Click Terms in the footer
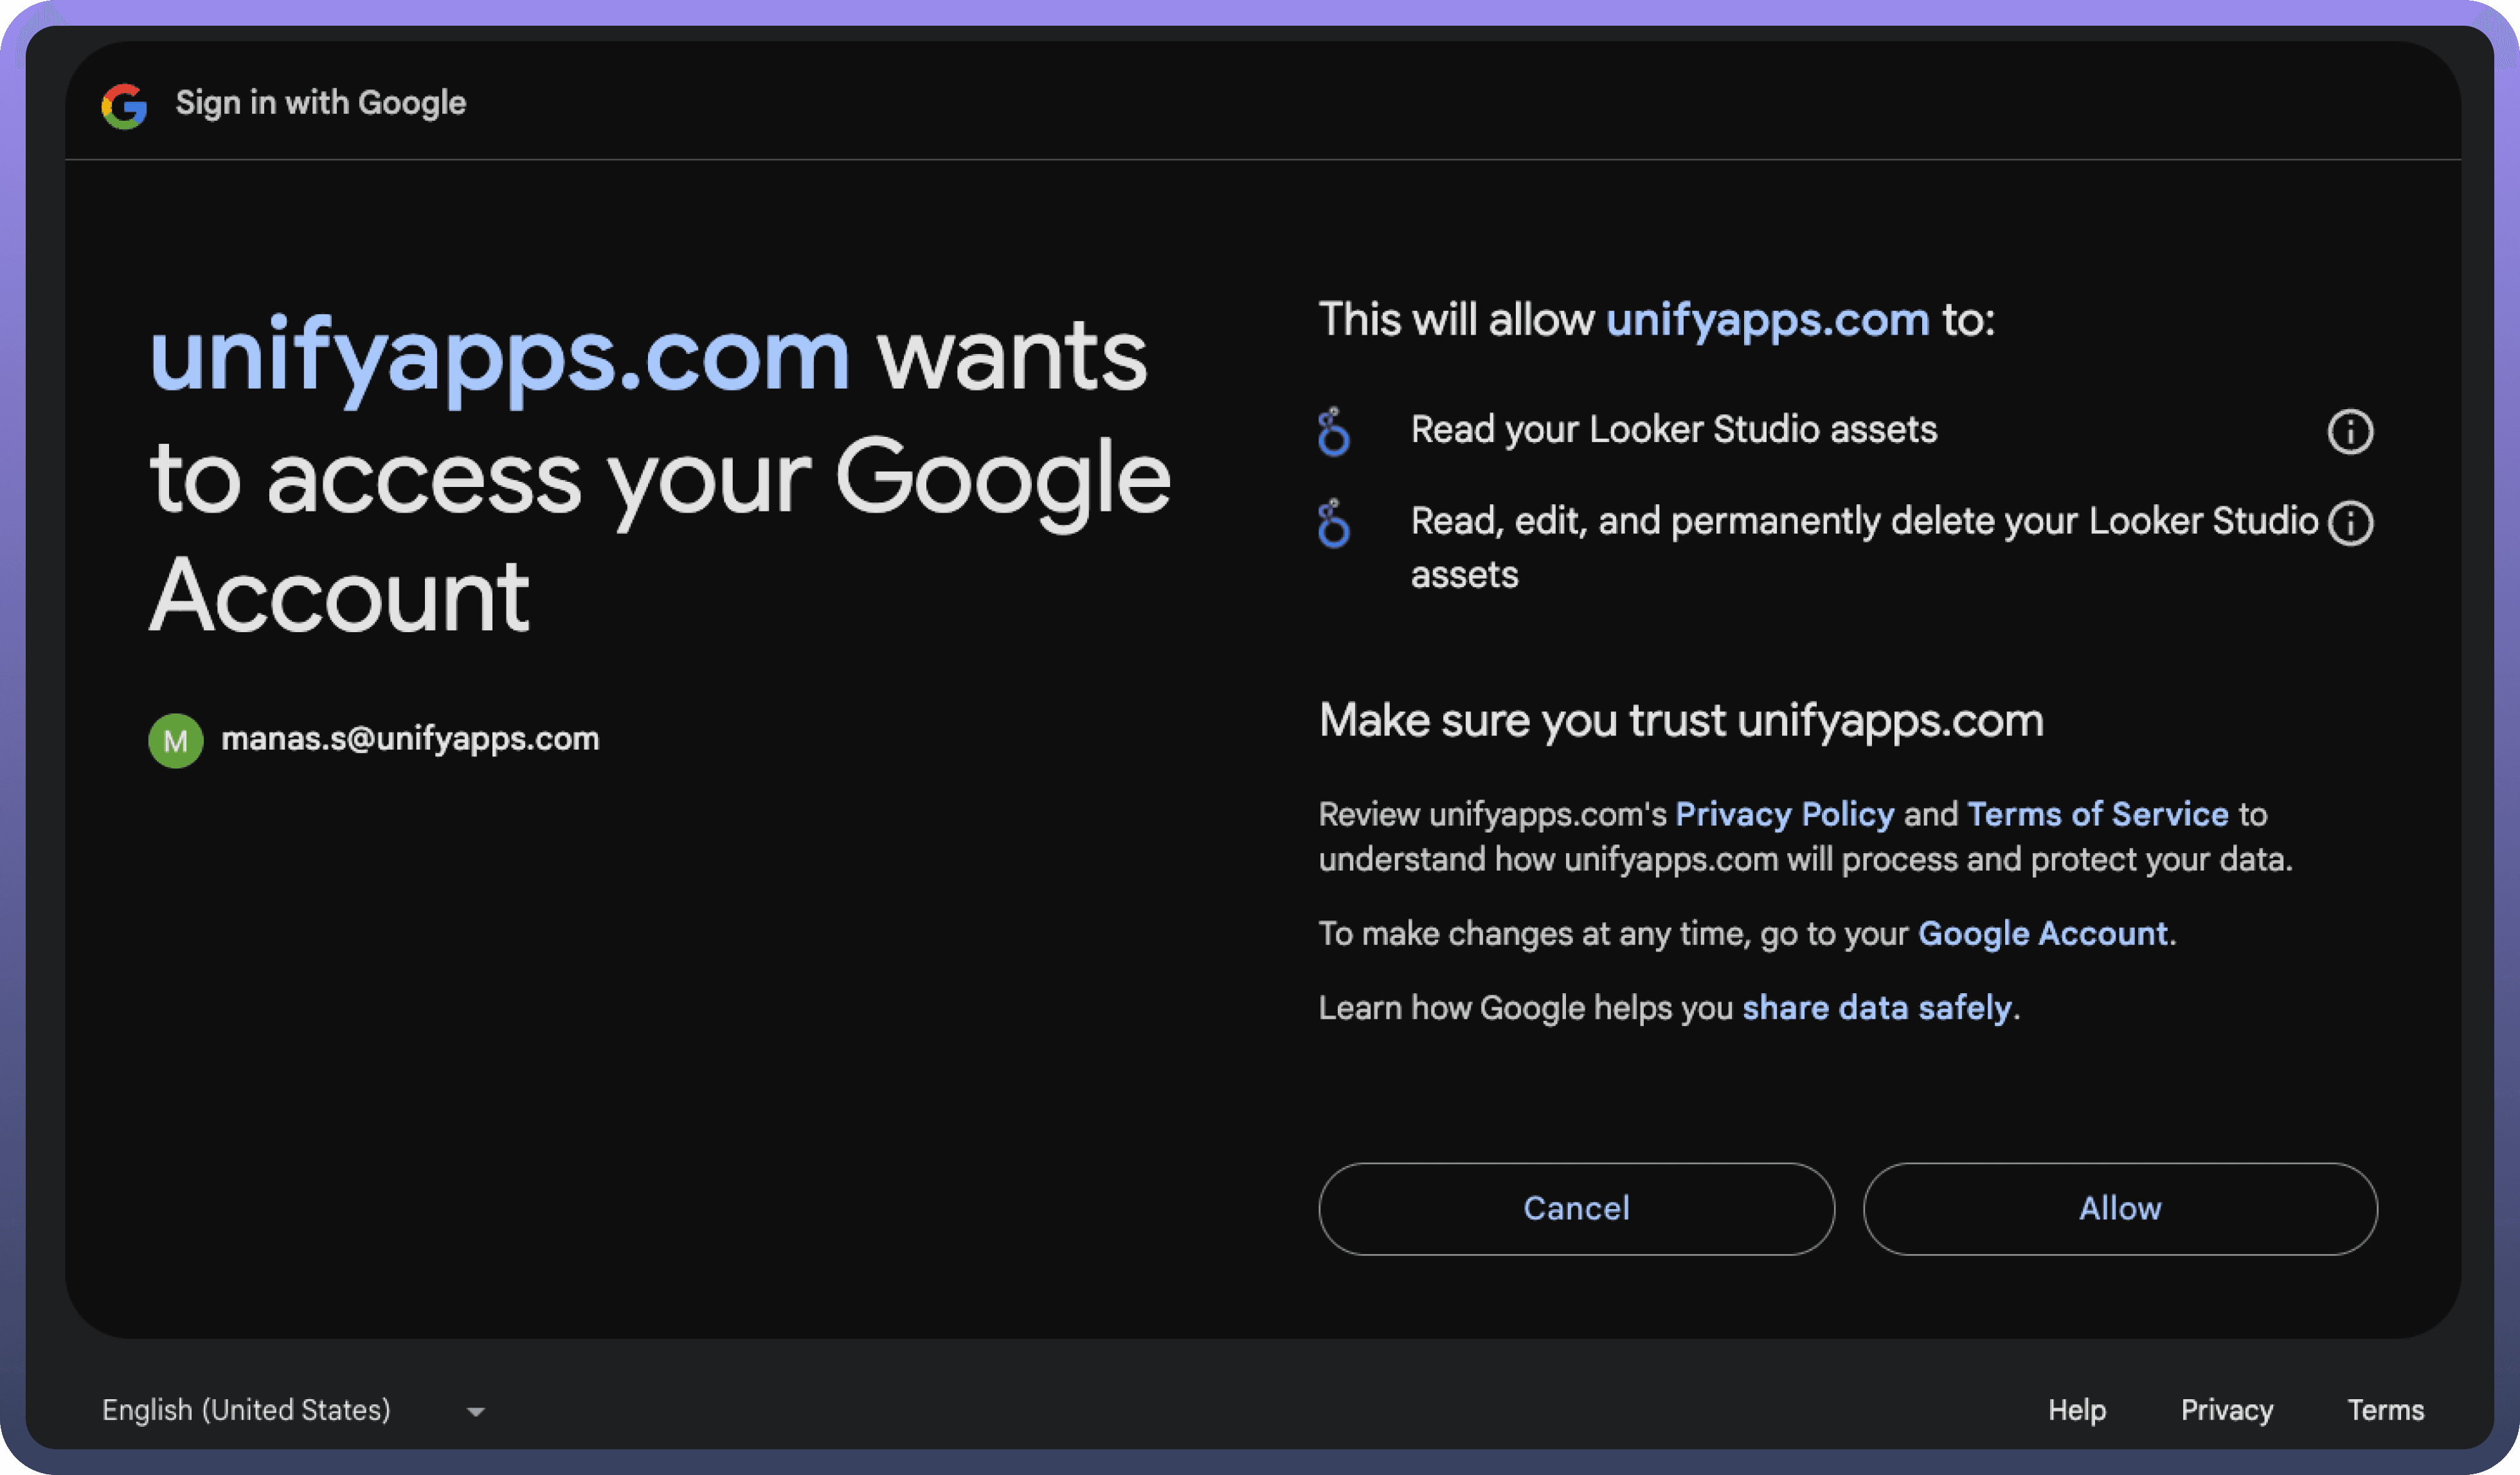Screen dimensions: 2520x1475 (2385, 1410)
